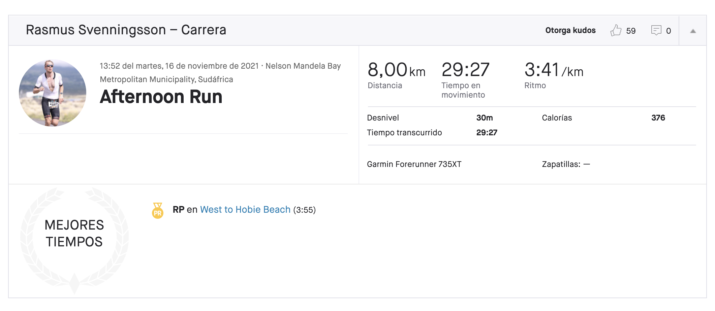Click the Otorga kudos label
The width and height of the screenshot is (715, 311).
click(570, 30)
